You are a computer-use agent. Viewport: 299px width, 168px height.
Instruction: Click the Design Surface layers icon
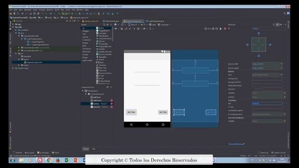coord(115,25)
